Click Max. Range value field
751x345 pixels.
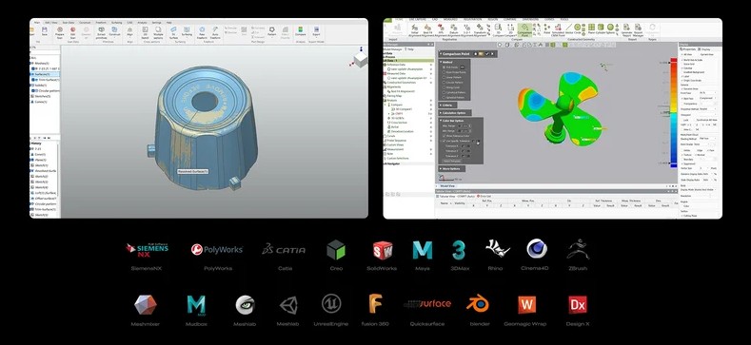click(x=464, y=125)
